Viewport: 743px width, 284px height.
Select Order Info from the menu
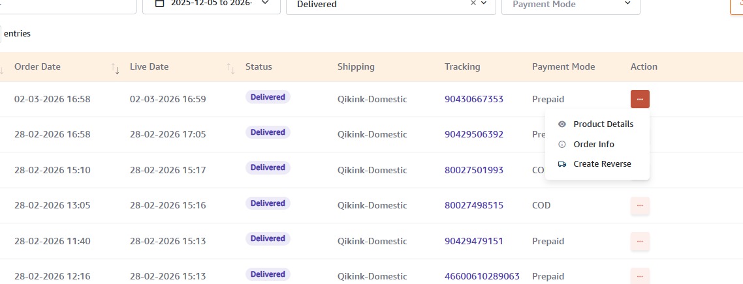(x=593, y=145)
